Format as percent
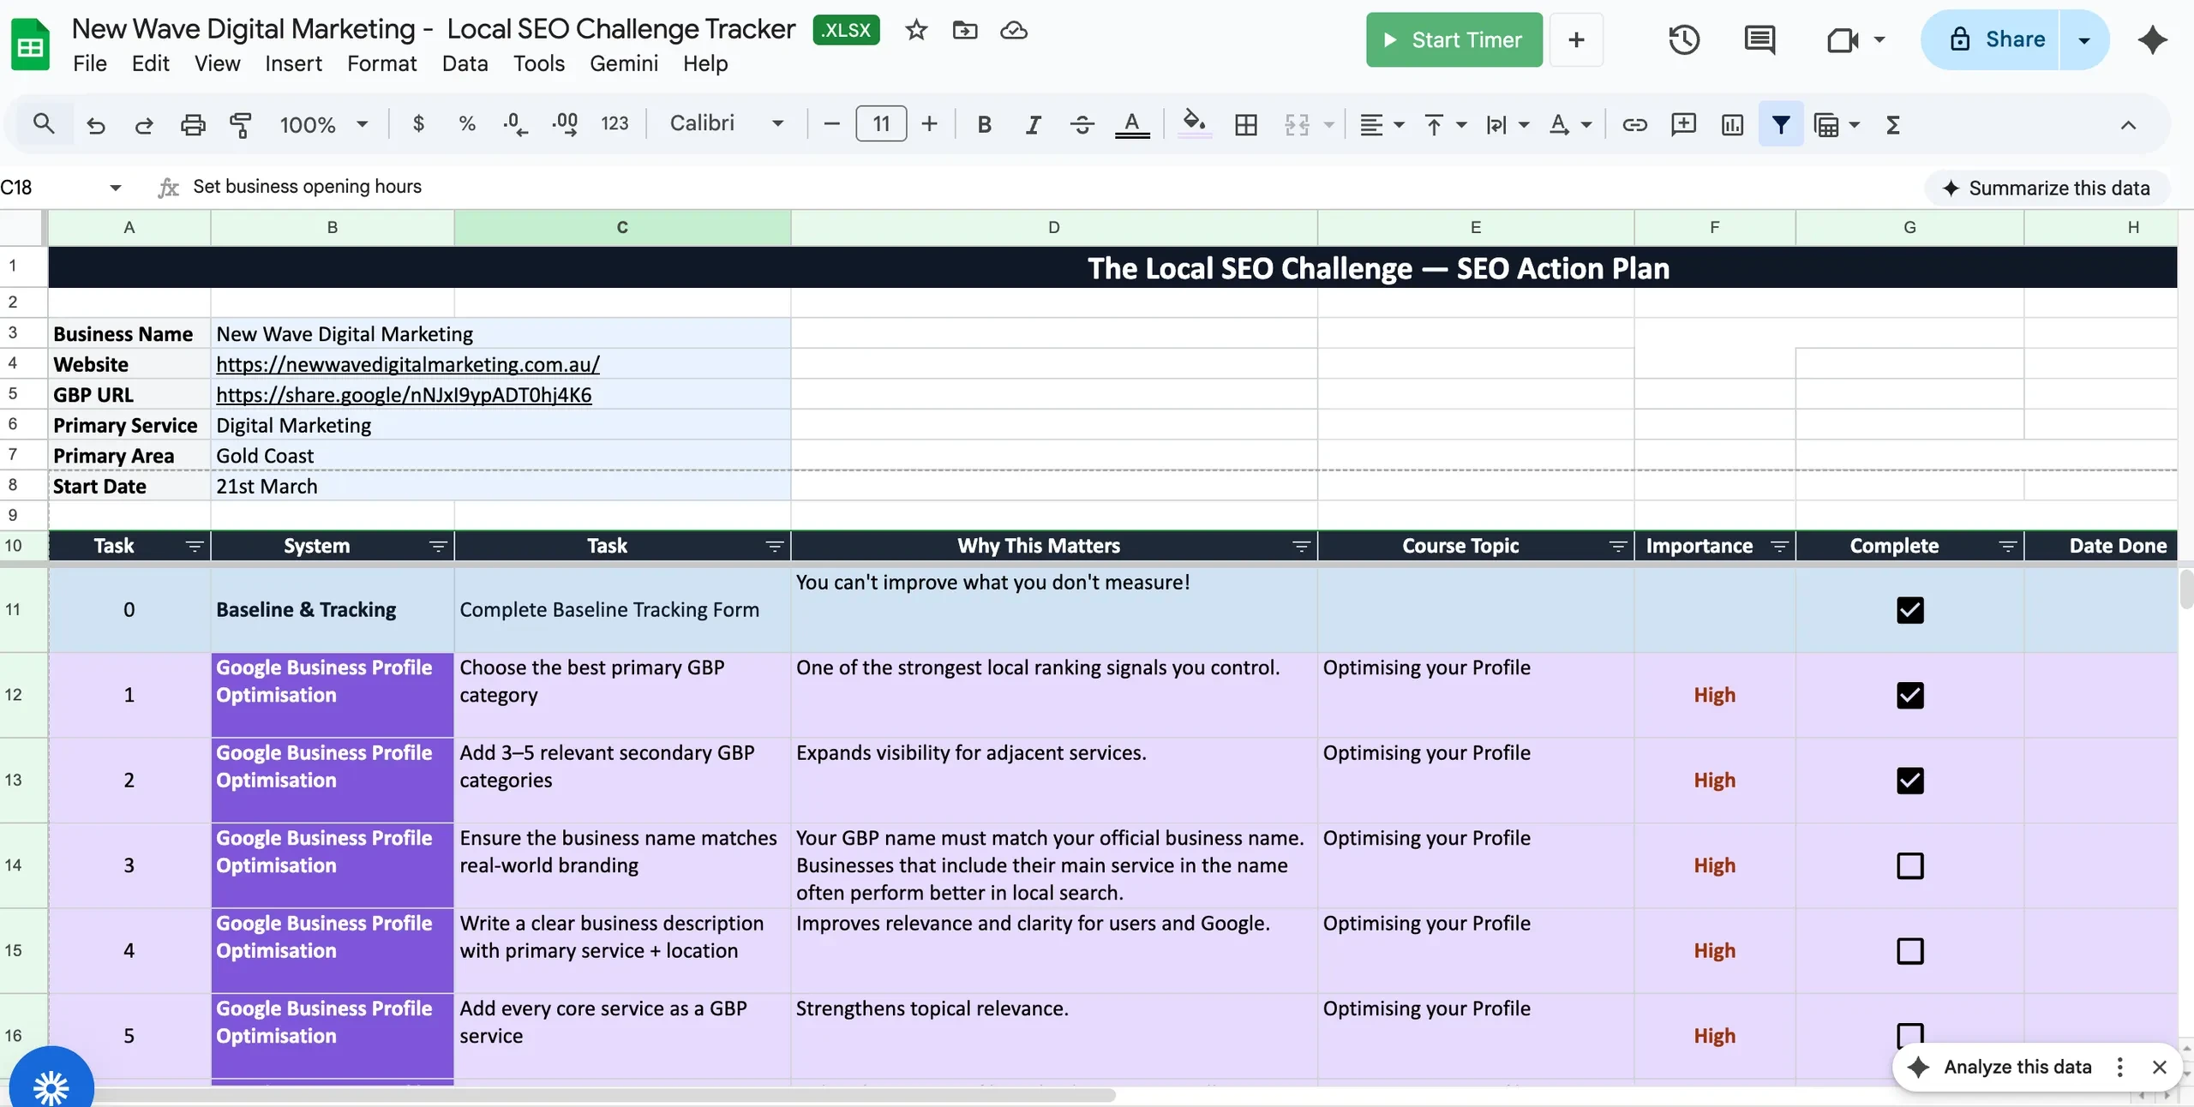Screen dimensions: 2194x1107 click(x=467, y=123)
